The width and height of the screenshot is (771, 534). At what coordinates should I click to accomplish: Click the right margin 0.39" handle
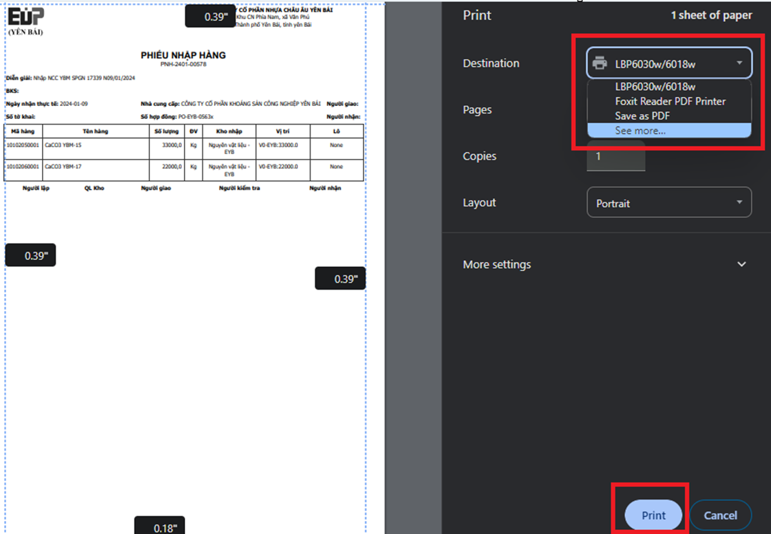point(340,279)
